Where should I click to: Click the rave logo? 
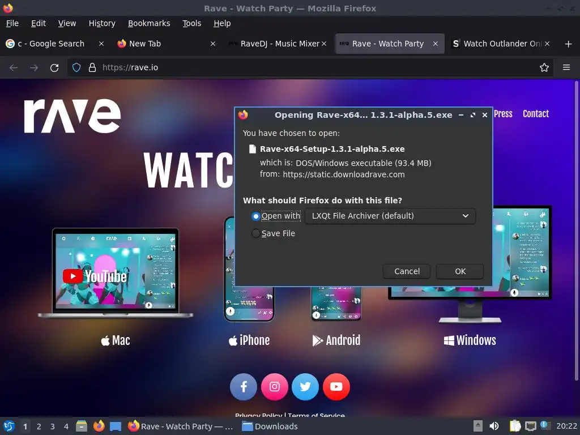(72, 116)
